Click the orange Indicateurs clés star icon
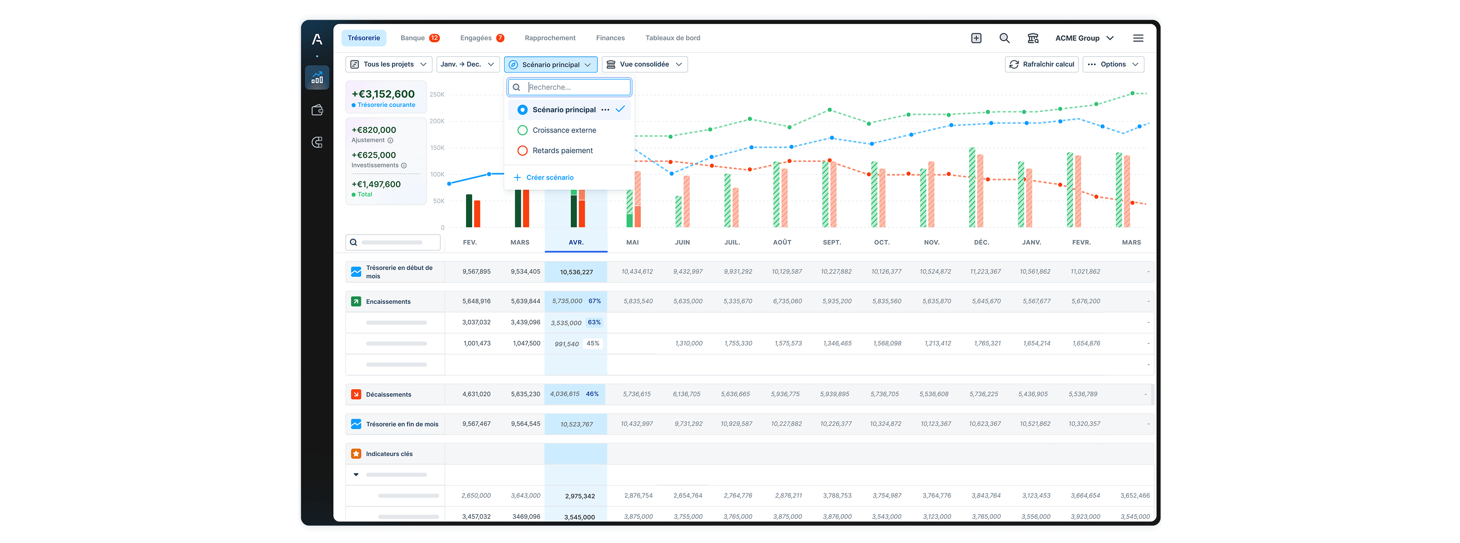The width and height of the screenshot is (1460, 543). (356, 454)
